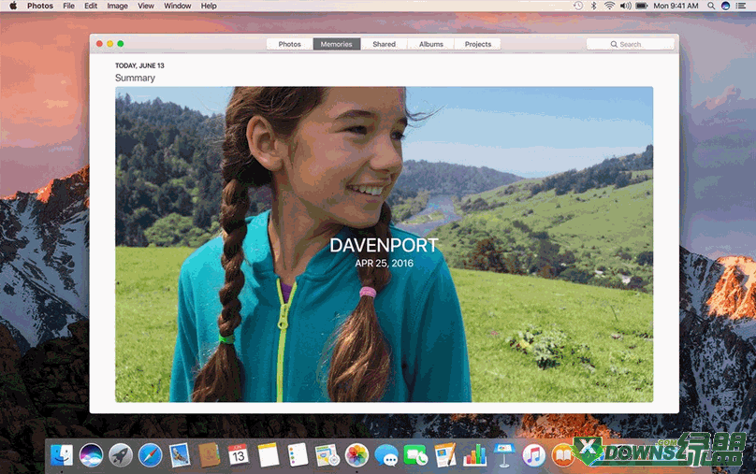
Task: Open the volume menu bar icon
Action: (x=625, y=6)
